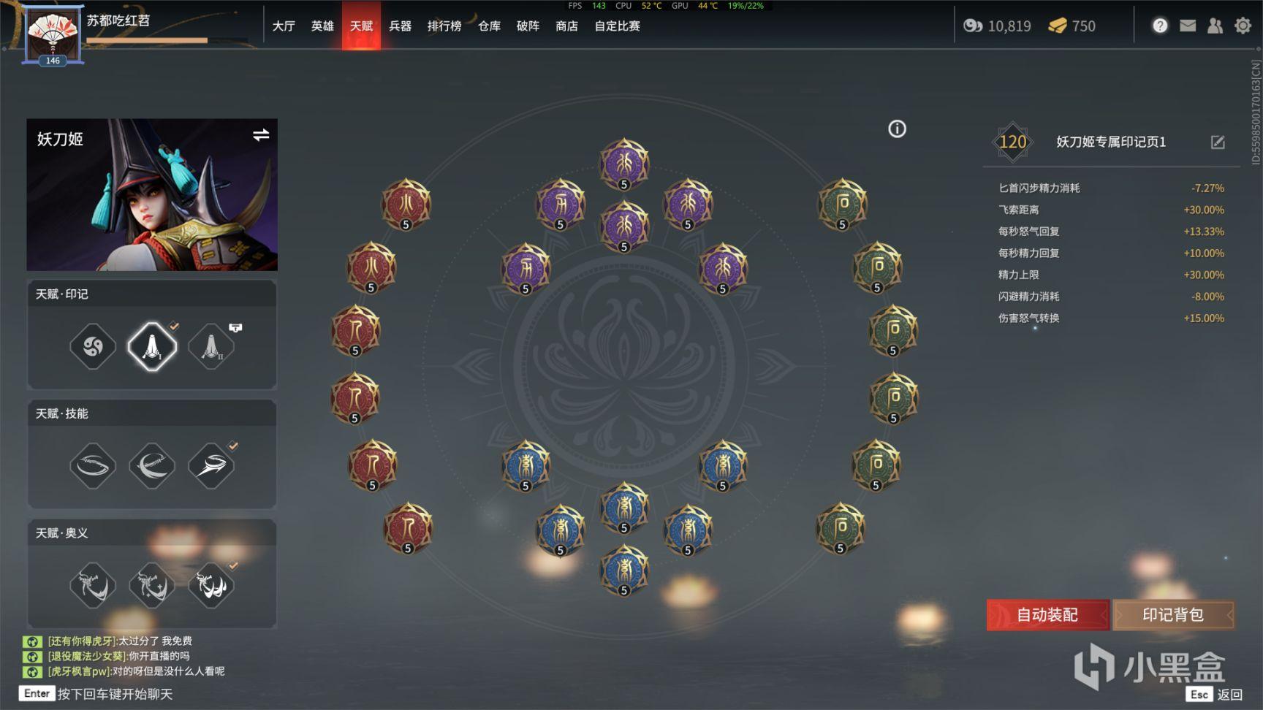Viewport: 1263px width, 710px height.
Task: Open the 兵器 tab
Action: click(400, 26)
